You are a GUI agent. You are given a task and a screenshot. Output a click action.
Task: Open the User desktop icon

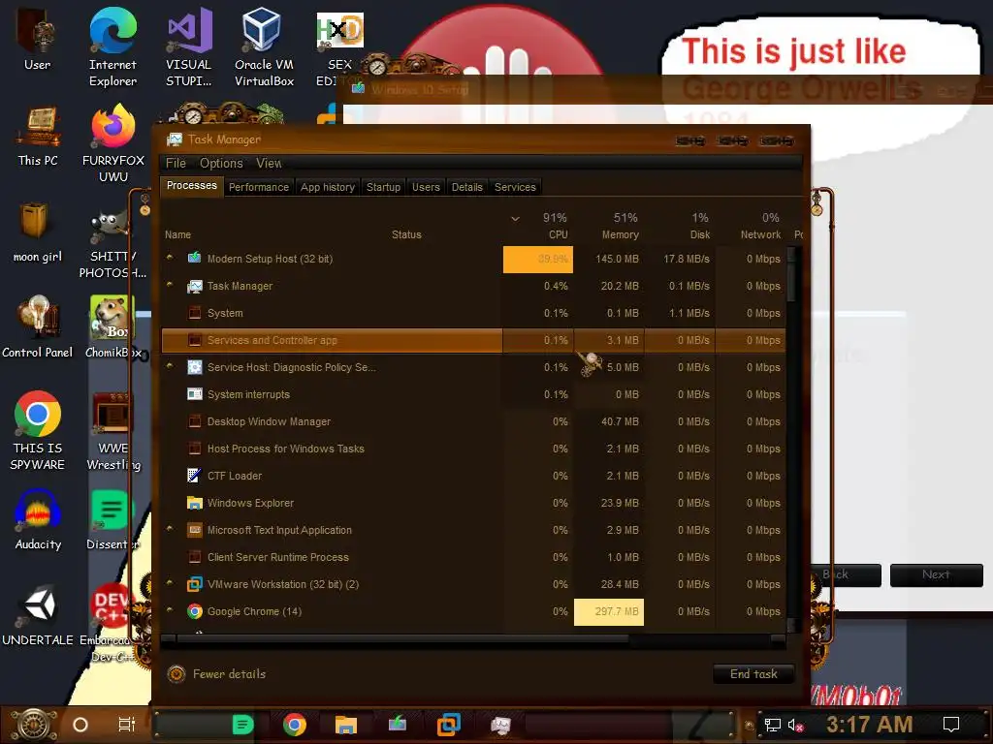37,39
